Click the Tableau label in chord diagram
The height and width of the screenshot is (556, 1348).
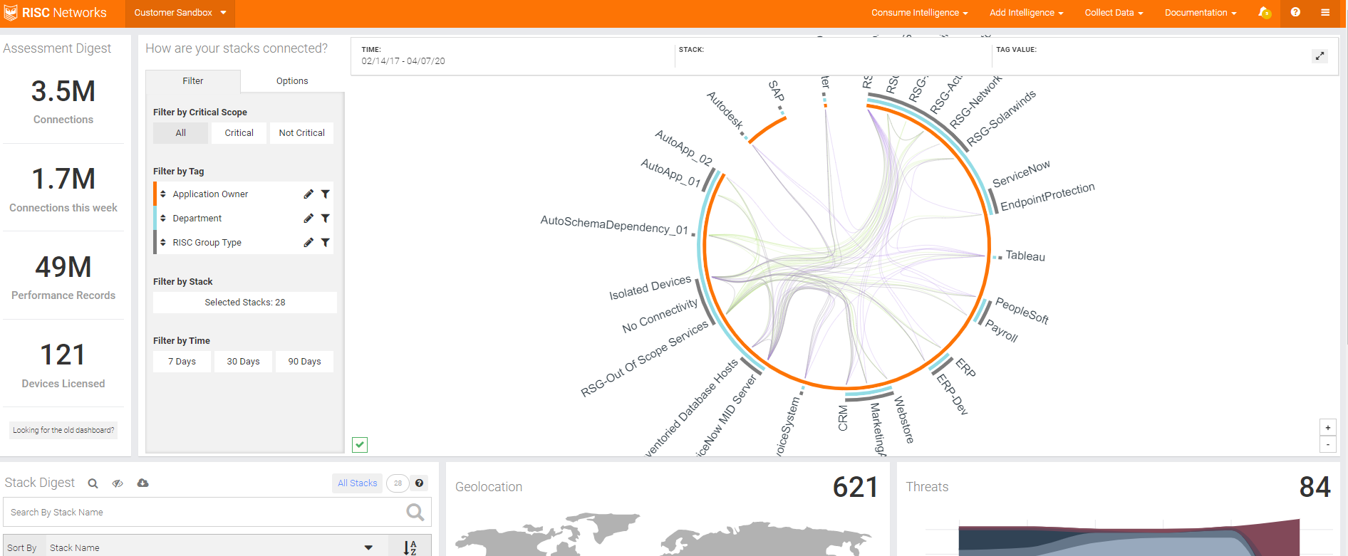[x=1025, y=256]
